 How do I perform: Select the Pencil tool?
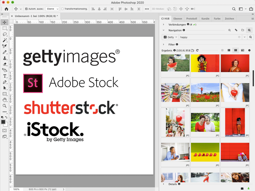4,52
